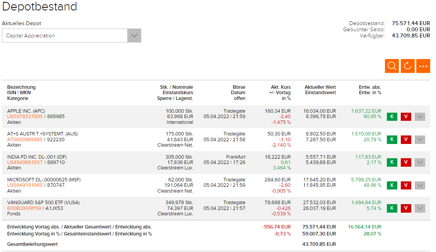Expand the AT+S row details chevron
436x252 pixels.
pos(420,139)
